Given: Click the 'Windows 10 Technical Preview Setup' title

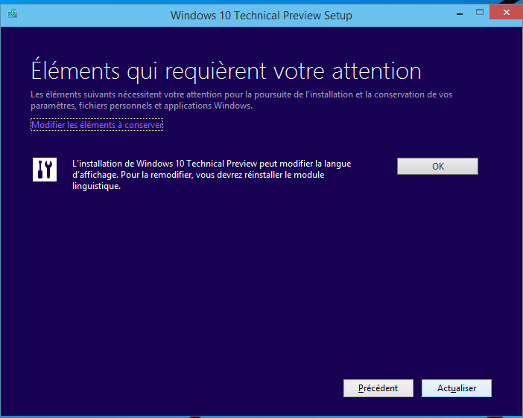Looking at the screenshot, I should [261, 16].
